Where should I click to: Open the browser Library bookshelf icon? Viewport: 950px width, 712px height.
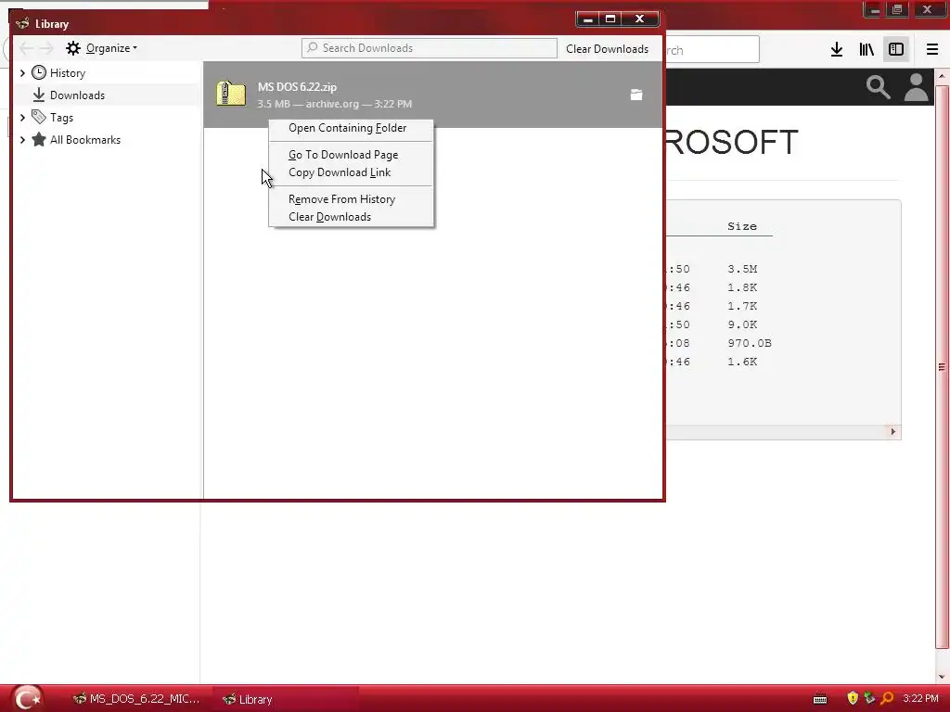click(x=867, y=50)
